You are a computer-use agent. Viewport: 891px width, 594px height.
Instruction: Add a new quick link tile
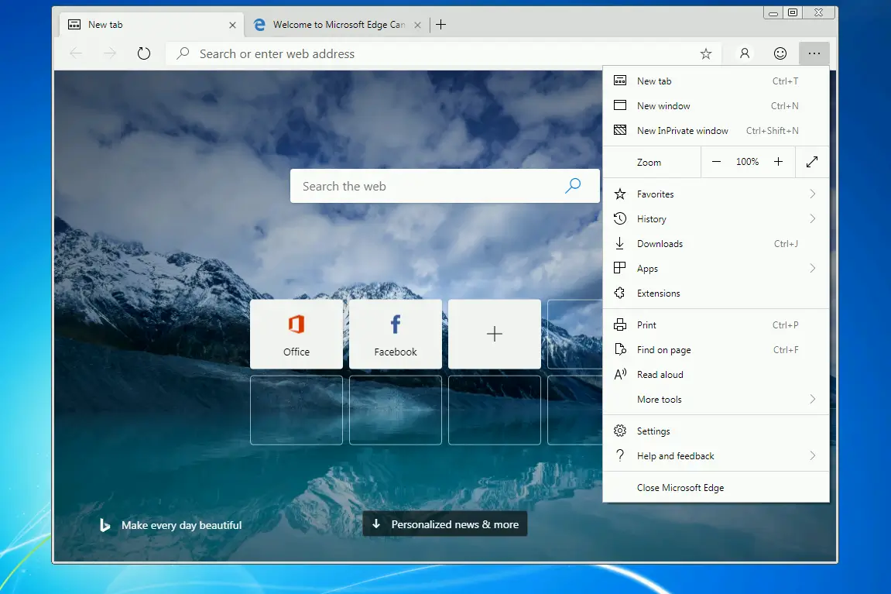pyautogui.click(x=495, y=335)
